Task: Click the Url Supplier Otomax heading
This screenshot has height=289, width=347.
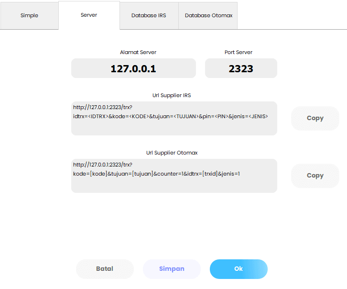Action: 172,153
